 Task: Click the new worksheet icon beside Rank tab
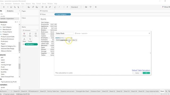pos(166,91)
